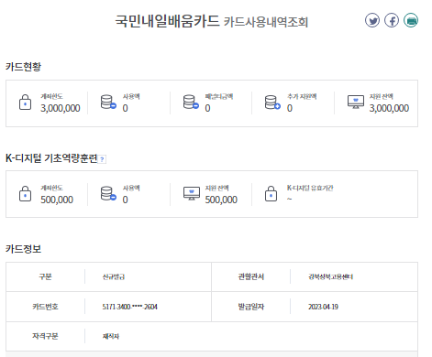This screenshot has height=357, width=432.
Task: Select the subtitle 카드사용내역조회
Action: [x=266, y=22]
